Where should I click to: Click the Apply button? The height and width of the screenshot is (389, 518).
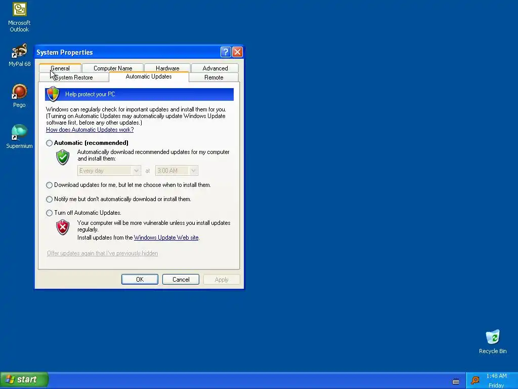click(x=222, y=280)
